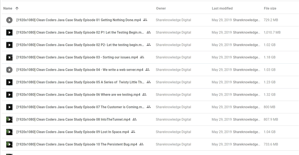Click the File size column header
This screenshot has width=299, height=155.
point(270,8)
